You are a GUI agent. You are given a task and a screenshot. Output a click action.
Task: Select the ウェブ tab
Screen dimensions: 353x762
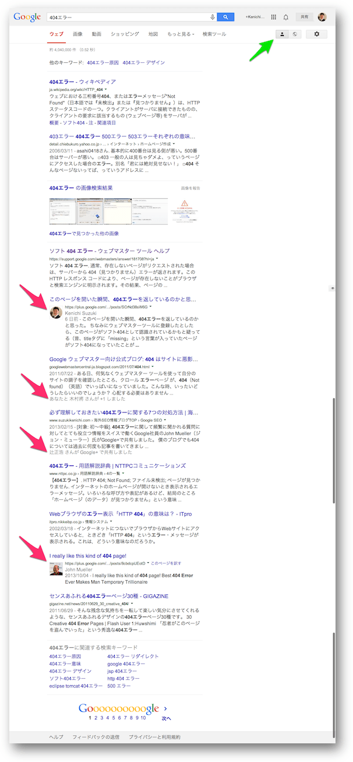(x=57, y=34)
